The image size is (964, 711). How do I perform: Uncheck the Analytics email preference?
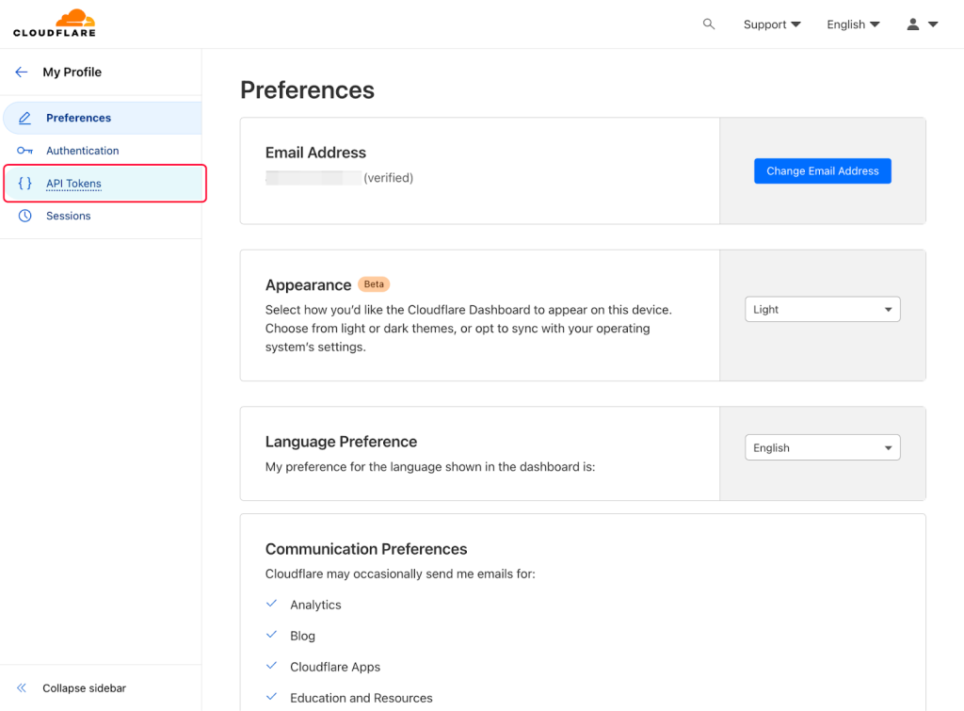point(272,605)
